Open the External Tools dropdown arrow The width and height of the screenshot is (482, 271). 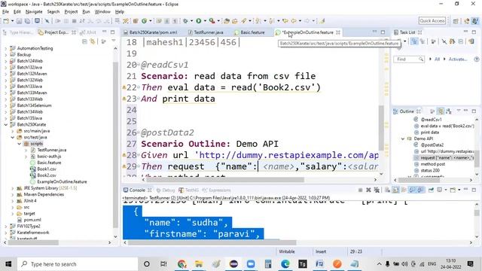click(218, 21)
